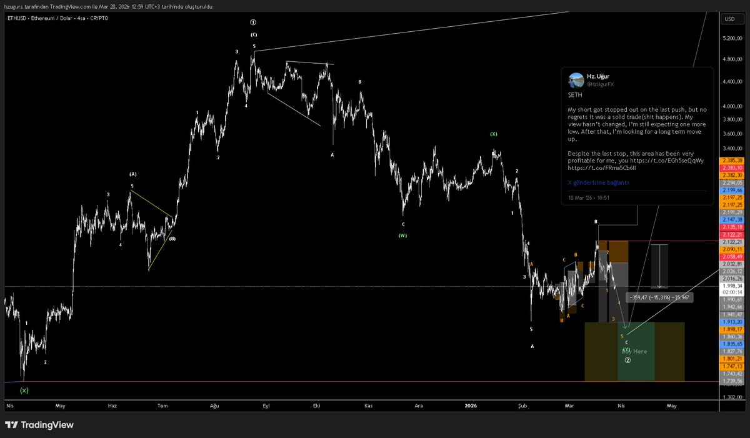Image resolution: width=750 pixels, height=438 pixels.
Task: Open the USD currency selector
Action: (x=729, y=19)
